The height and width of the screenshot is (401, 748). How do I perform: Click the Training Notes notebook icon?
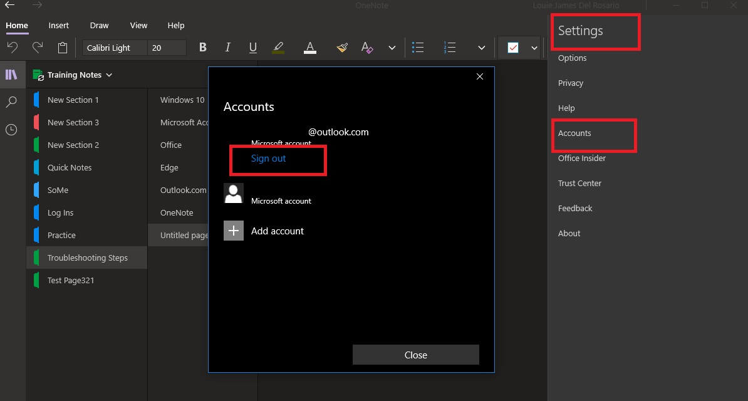tap(38, 75)
